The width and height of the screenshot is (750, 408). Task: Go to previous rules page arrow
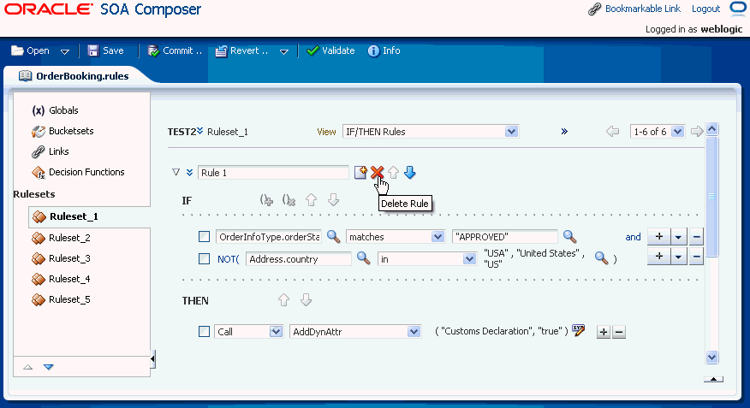tap(612, 132)
